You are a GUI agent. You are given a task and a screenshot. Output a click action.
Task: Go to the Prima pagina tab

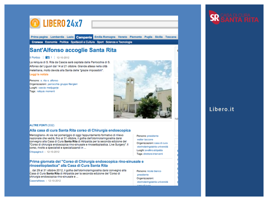pyautogui.click(x=39, y=37)
